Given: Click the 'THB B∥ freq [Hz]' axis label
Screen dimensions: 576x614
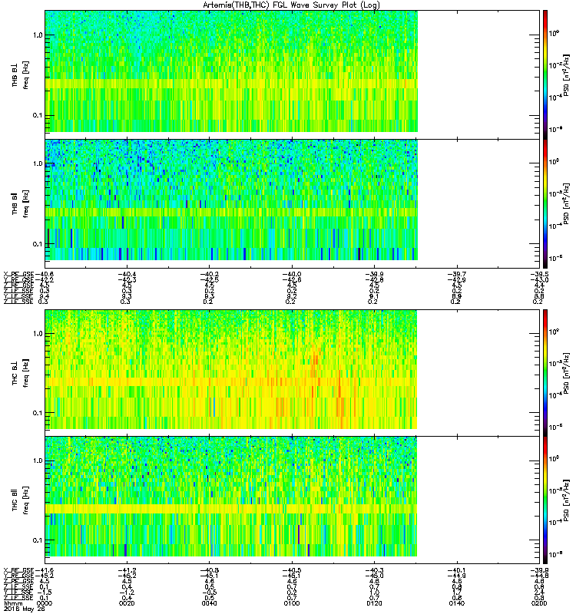Looking at the screenshot, I should [x=21, y=203].
